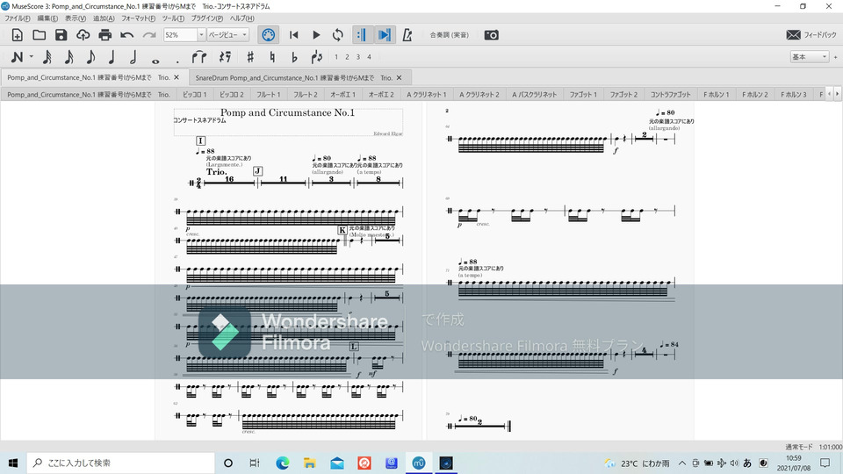The height and width of the screenshot is (474, 843).
Task: Close the SnareDrum score tab
Action: click(x=399, y=78)
